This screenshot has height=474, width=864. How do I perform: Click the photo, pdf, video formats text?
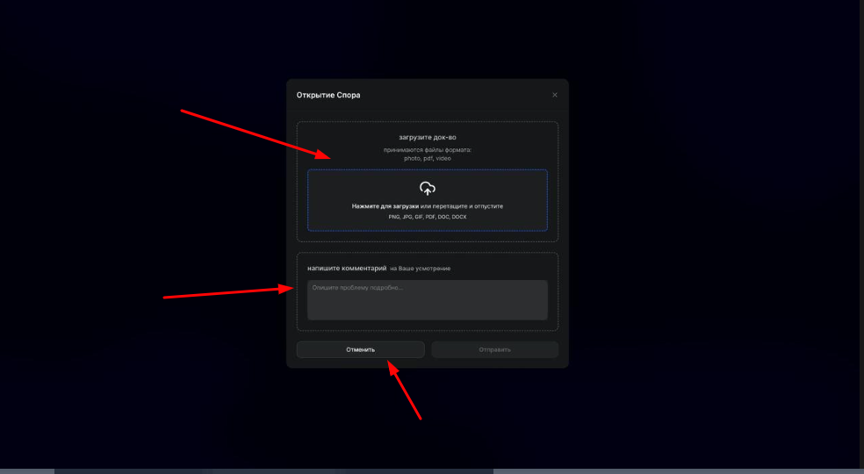[x=428, y=158]
